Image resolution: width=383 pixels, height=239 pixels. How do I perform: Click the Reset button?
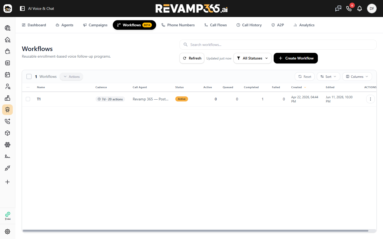(x=305, y=76)
